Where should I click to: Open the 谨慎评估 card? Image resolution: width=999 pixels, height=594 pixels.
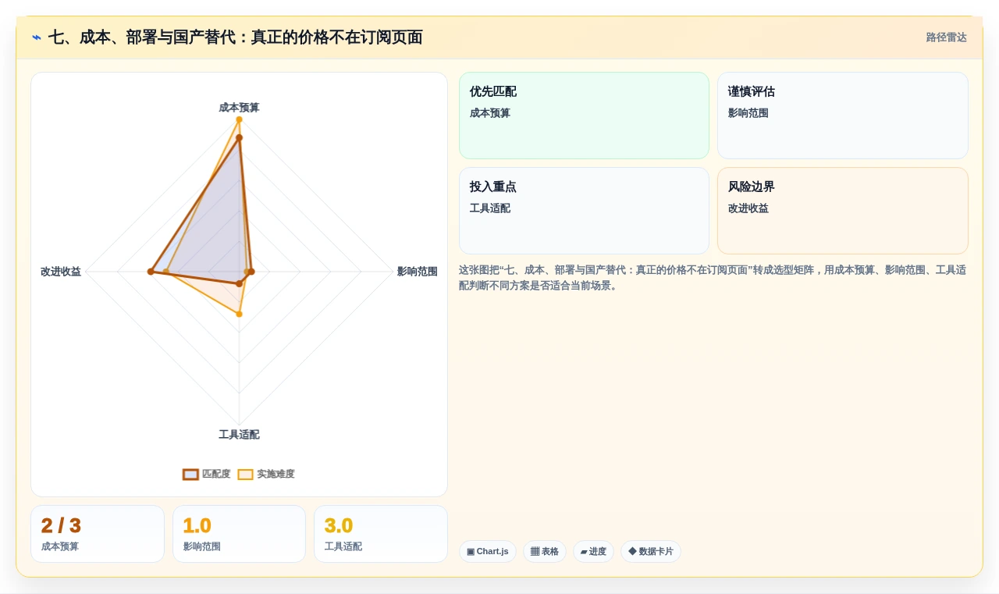click(843, 116)
